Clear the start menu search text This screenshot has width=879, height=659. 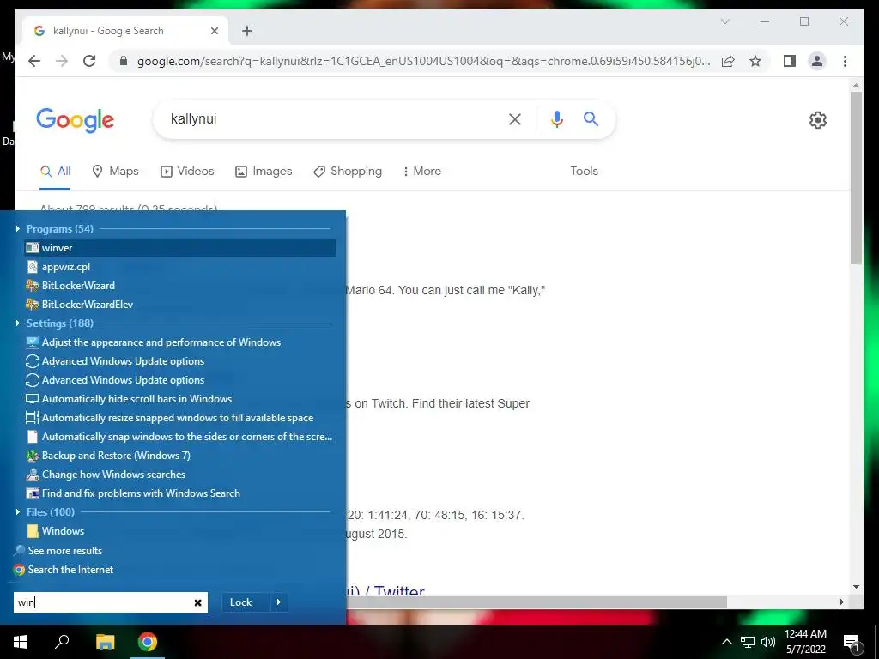[x=198, y=602]
